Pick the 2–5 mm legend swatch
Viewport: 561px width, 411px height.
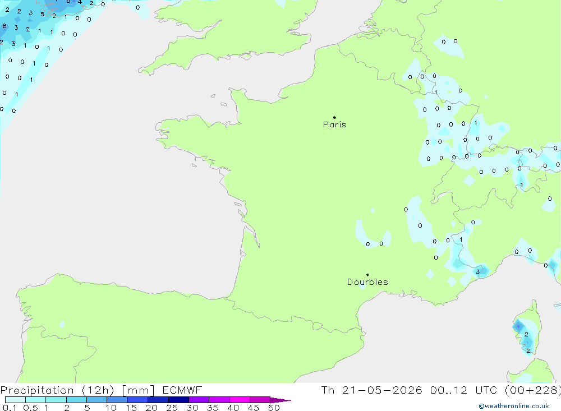pos(76,400)
